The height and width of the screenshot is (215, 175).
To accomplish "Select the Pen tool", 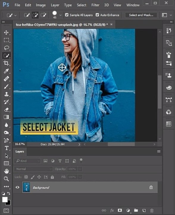I will (x=6, y=140).
